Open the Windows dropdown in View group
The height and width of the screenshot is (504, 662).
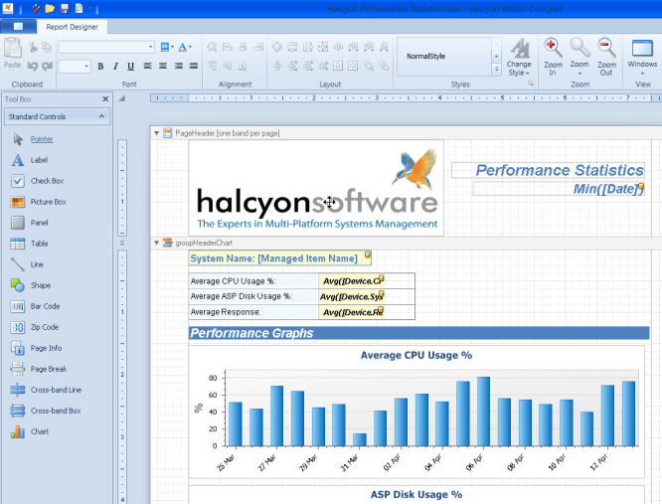point(642,57)
